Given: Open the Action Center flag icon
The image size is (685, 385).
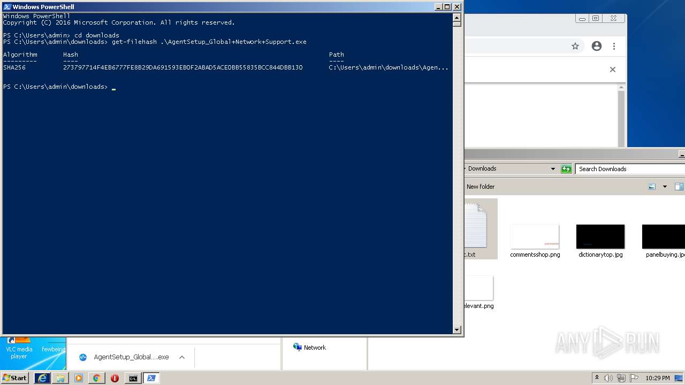Looking at the screenshot, I should click(x=634, y=378).
